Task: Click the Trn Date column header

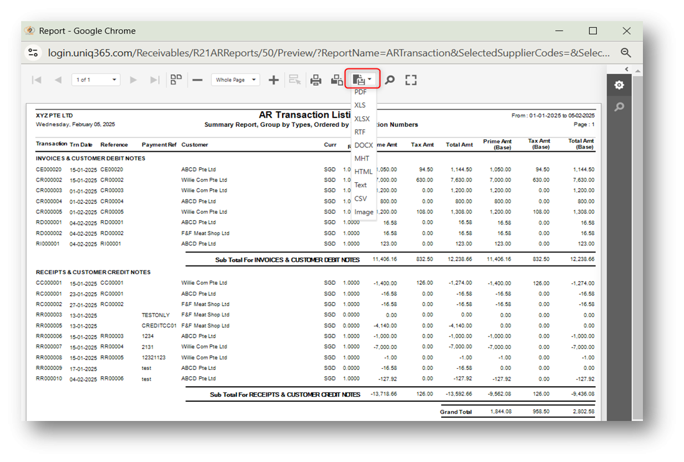Action: click(x=81, y=145)
